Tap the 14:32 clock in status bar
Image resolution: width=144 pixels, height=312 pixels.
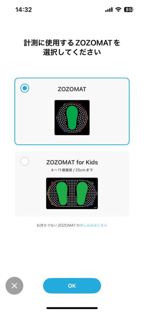pos(24,9)
